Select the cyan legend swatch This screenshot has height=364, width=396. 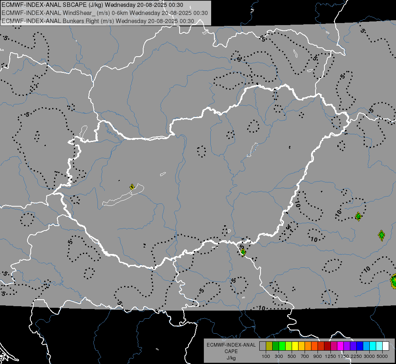373,346
